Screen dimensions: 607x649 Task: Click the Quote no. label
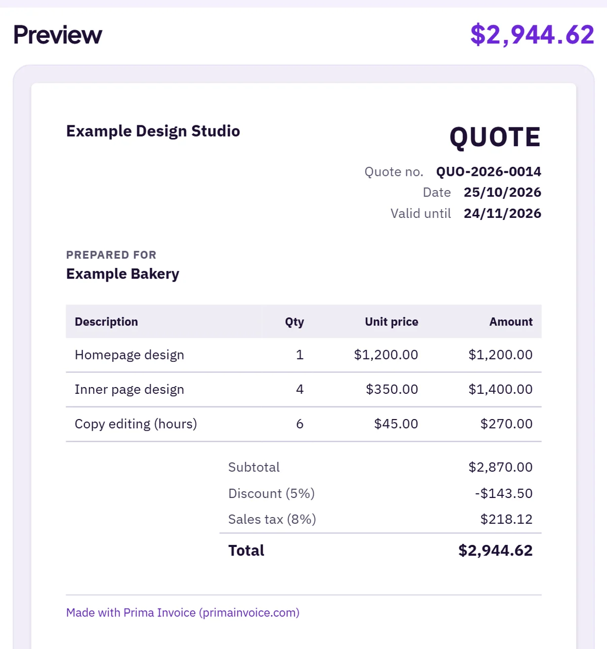point(394,172)
